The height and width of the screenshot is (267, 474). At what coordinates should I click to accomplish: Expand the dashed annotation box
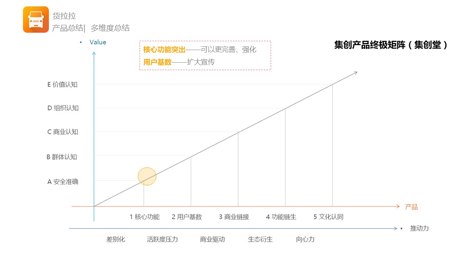tap(206, 55)
